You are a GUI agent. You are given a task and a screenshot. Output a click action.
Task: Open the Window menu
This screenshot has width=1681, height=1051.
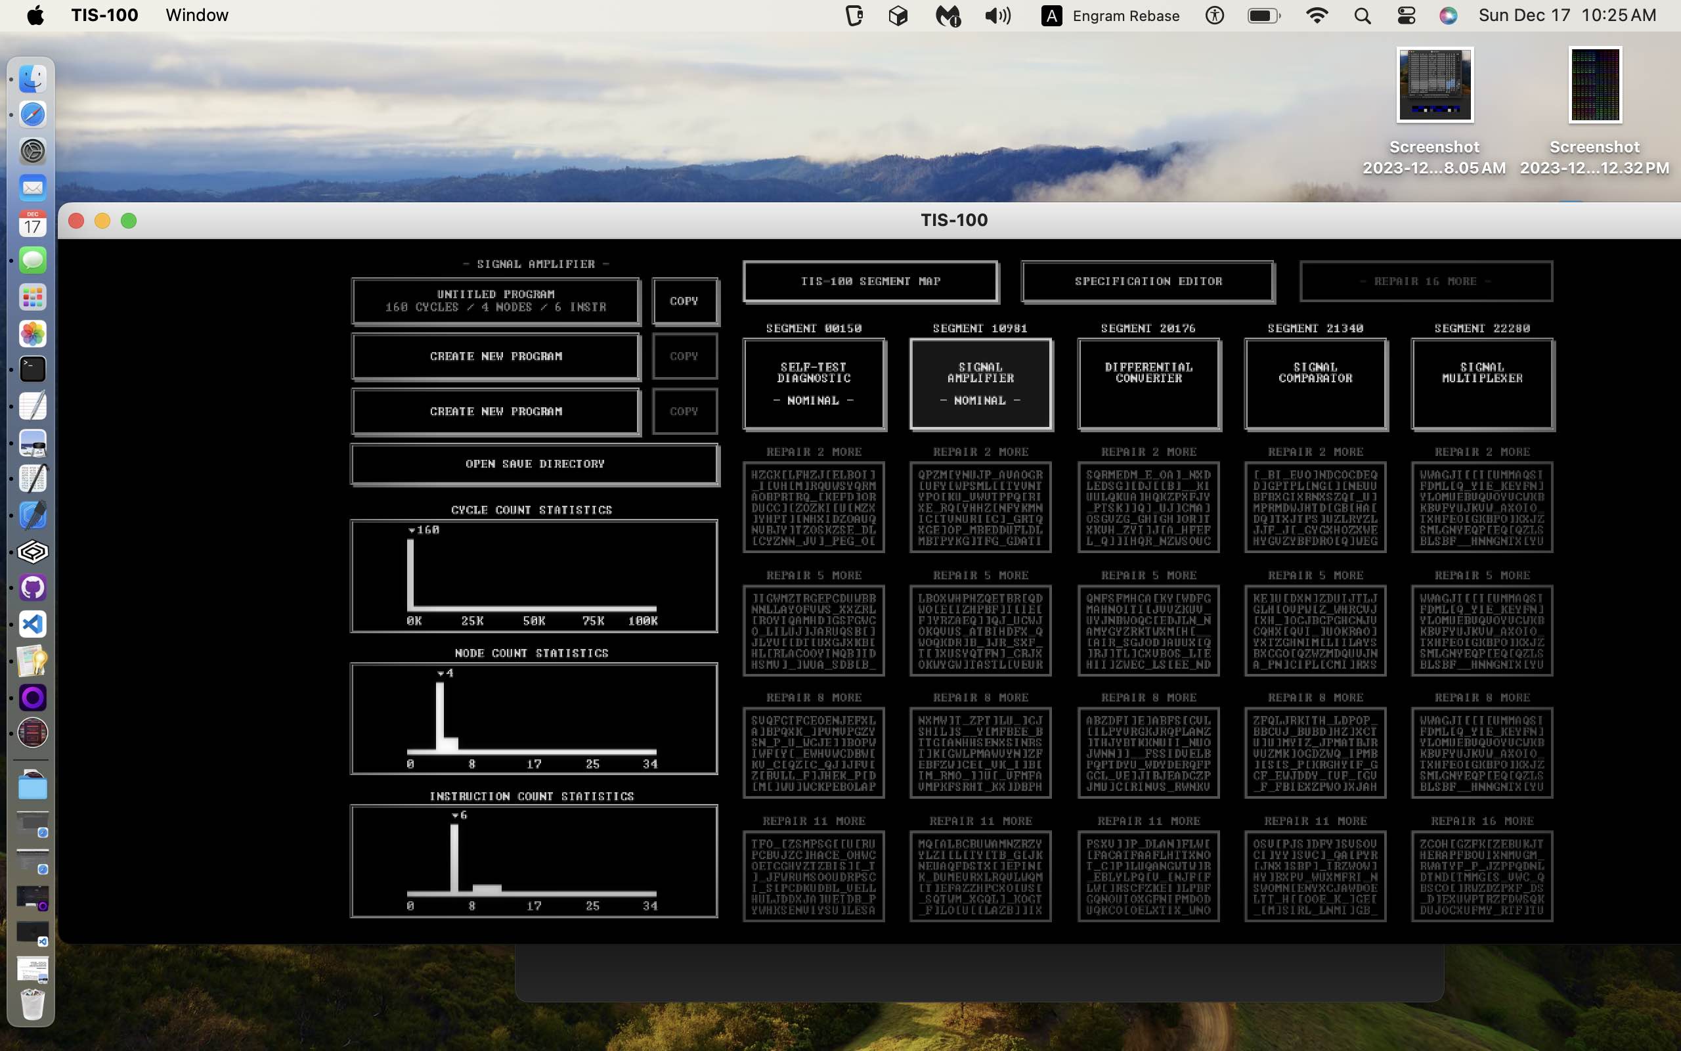point(196,15)
